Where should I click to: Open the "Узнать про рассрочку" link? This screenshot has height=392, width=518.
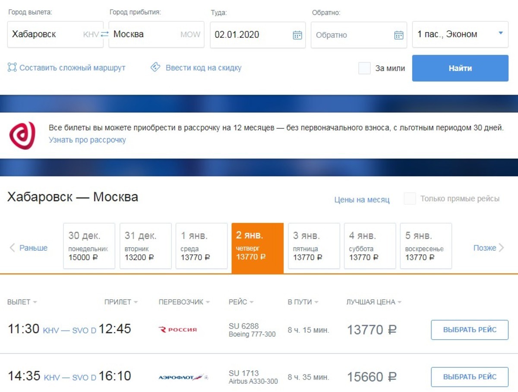pyautogui.click(x=87, y=140)
